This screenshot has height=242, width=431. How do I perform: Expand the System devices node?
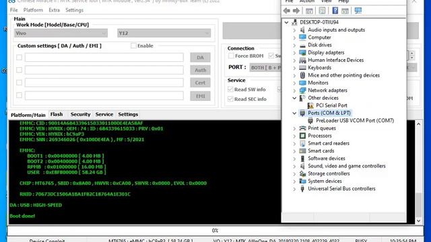(294, 181)
